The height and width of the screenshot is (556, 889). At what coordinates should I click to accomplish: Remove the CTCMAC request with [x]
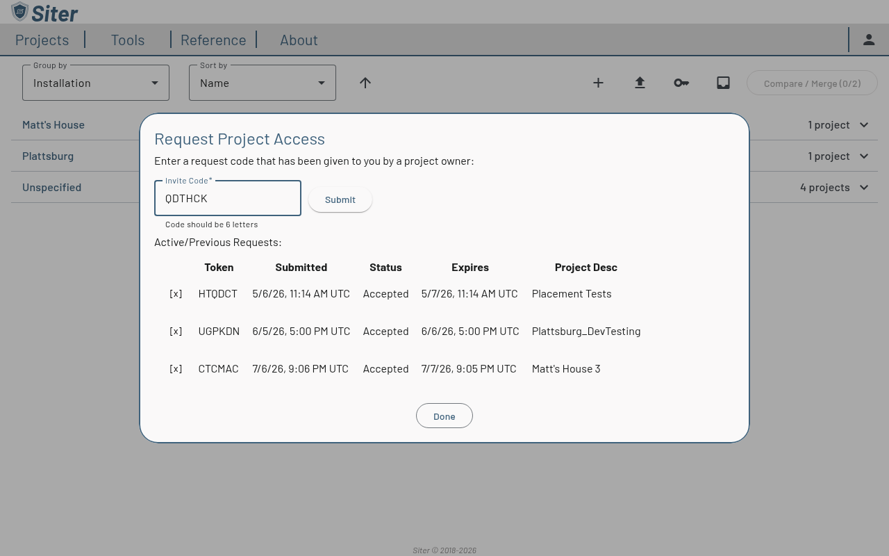tap(176, 368)
